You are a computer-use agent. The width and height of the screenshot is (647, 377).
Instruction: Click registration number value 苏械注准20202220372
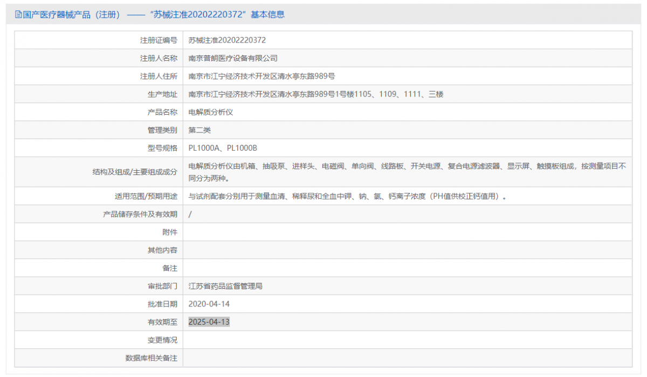[x=227, y=40]
